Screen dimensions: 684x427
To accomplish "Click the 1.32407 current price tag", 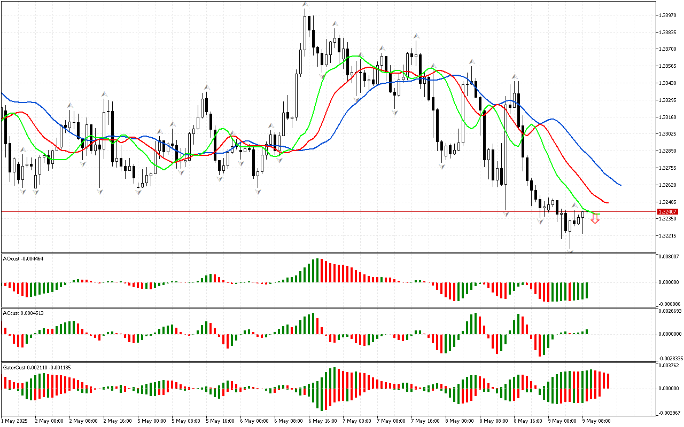I will 668,212.
